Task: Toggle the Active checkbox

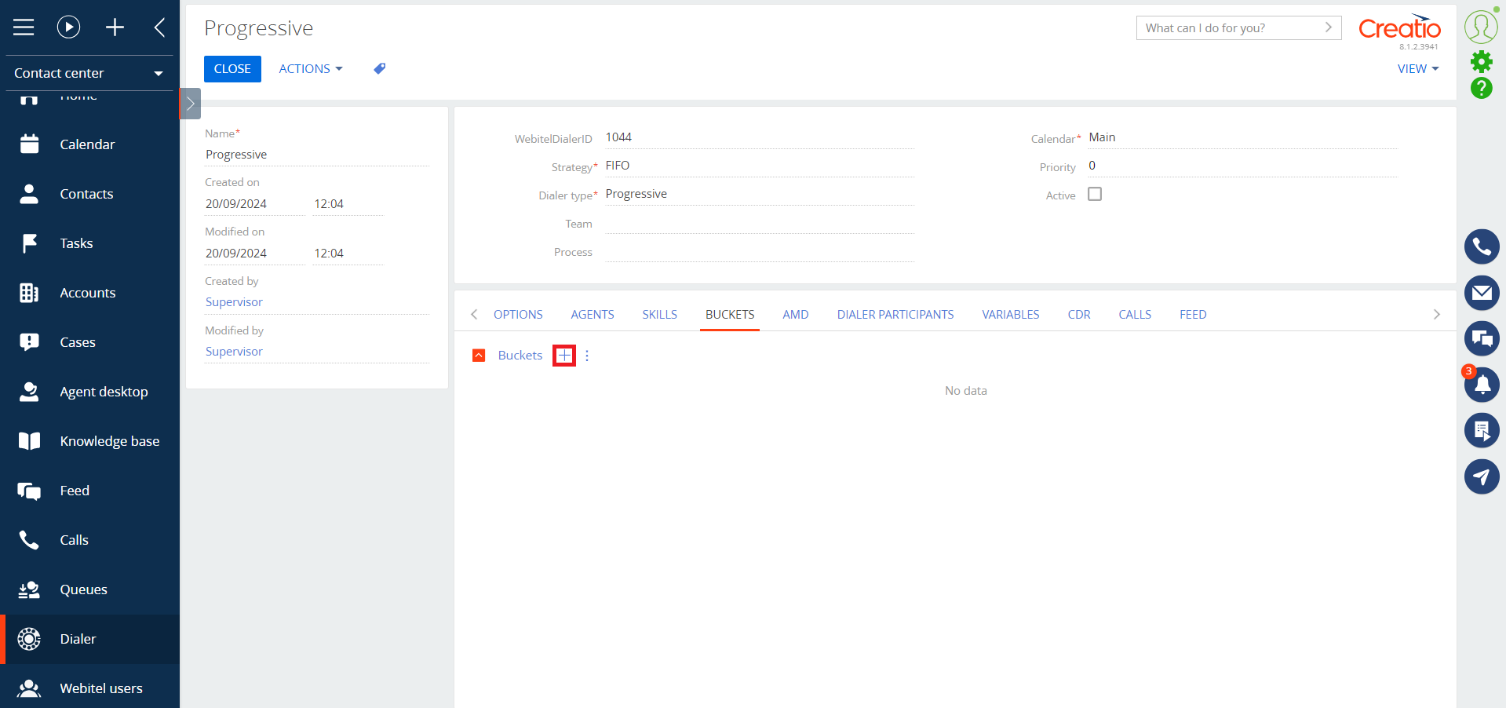Action: pyautogui.click(x=1095, y=194)
